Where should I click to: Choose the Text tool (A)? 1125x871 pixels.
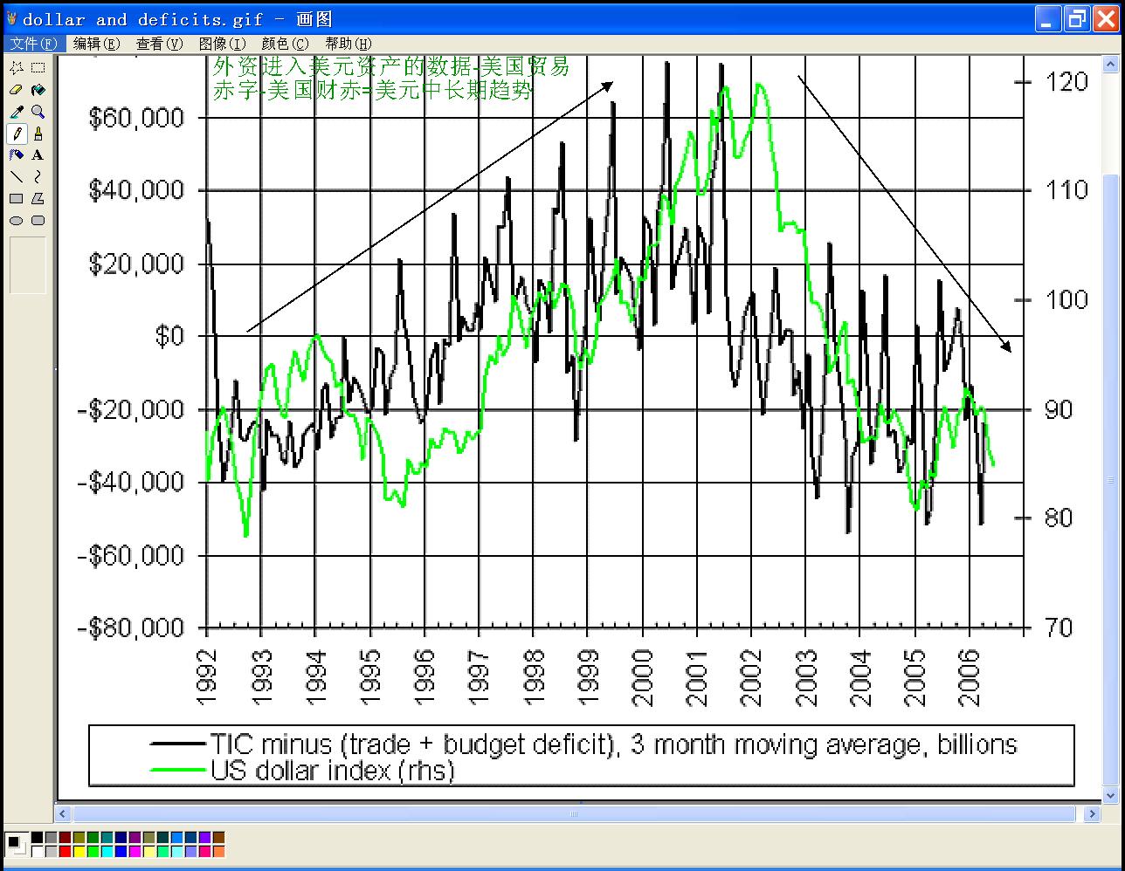[x=38, y=154]
